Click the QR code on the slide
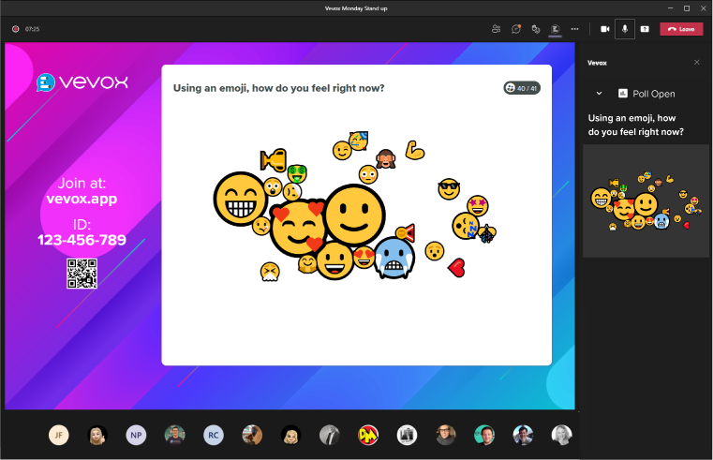Image resolution: width=713 pixels, height=460 pixels. click(x=82, y=273)
